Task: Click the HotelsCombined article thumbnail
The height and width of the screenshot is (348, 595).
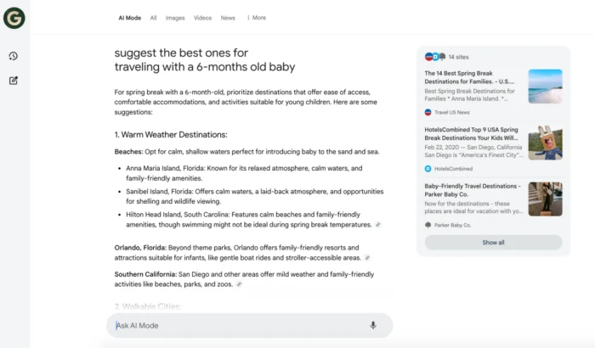Action: pyautogui.click(x=546, y=143)
